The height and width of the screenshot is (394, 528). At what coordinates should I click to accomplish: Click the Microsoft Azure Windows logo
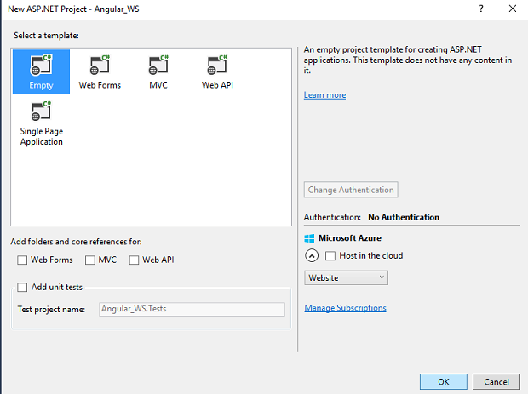309,238
